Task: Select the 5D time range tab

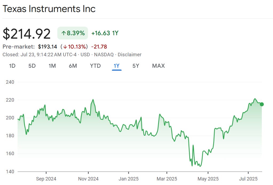Action: [32, 66]
